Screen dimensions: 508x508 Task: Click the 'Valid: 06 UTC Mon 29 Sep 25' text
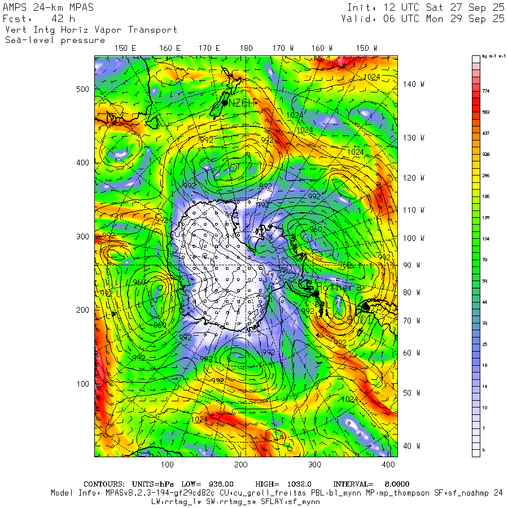(x=422, y=19)
